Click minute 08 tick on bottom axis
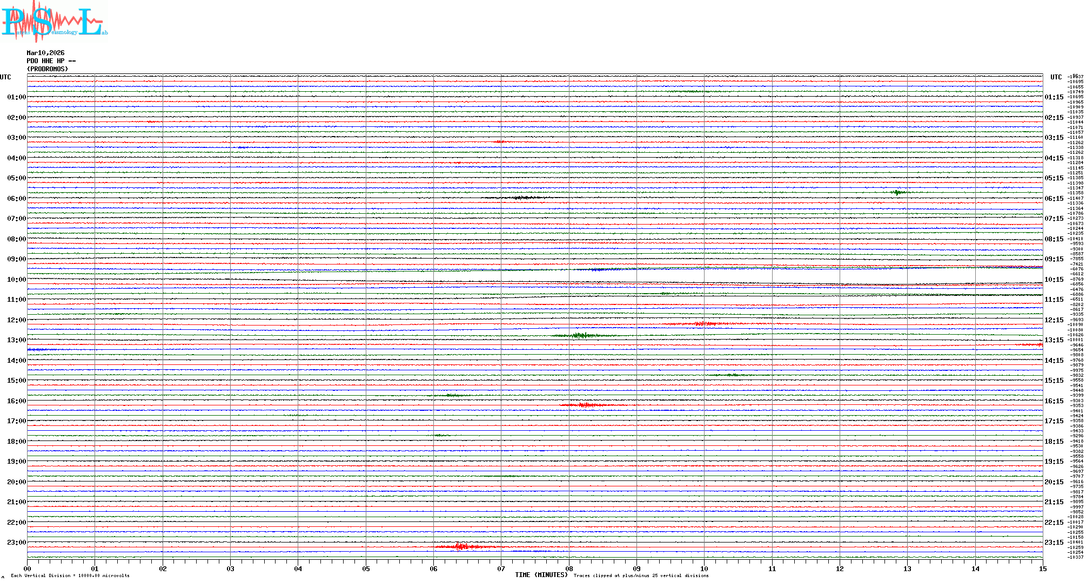 [x=569, y=568]
